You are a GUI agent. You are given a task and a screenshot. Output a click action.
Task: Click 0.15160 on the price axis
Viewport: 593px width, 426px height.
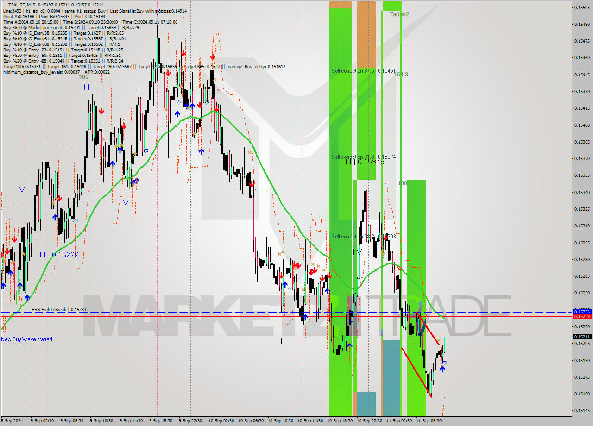pyautogui.click(x=582, y=394)
